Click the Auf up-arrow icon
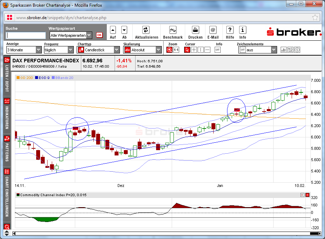Viewport: 325px width, 239px height. click(113, 30)
